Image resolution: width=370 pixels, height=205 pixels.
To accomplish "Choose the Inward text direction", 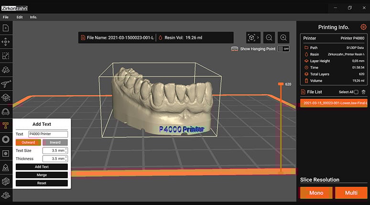I will pos(55,142).
